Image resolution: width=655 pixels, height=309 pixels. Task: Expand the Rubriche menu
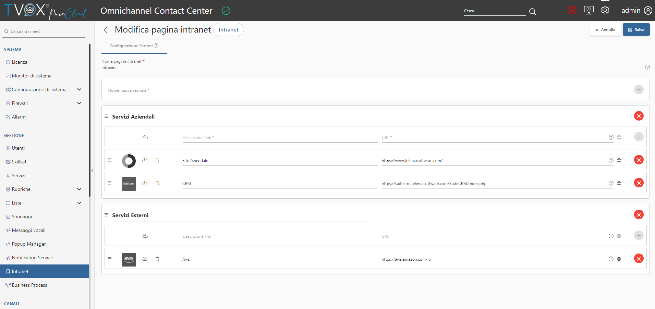79,189
